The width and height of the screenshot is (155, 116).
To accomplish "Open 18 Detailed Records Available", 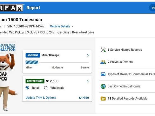I will [x=127, y=99].
